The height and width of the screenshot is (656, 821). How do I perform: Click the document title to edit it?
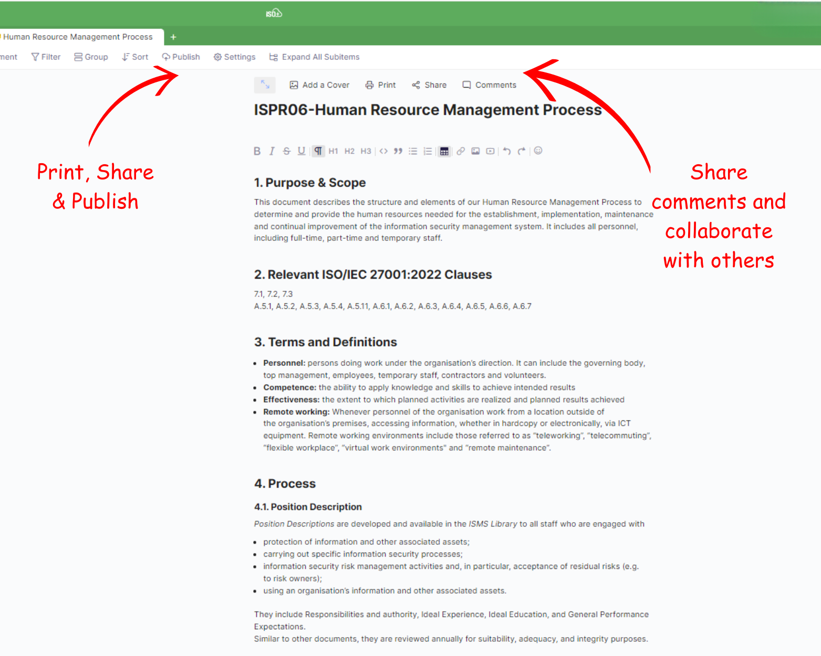(x=428, y=110)
